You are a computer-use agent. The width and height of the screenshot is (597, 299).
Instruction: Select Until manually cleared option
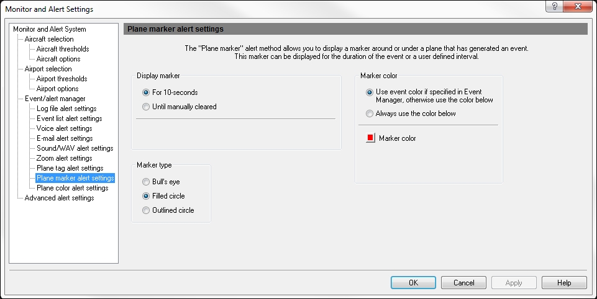coord(146,107)
